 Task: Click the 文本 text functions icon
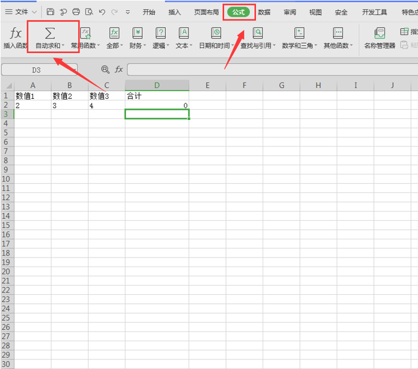click(184, 33)
